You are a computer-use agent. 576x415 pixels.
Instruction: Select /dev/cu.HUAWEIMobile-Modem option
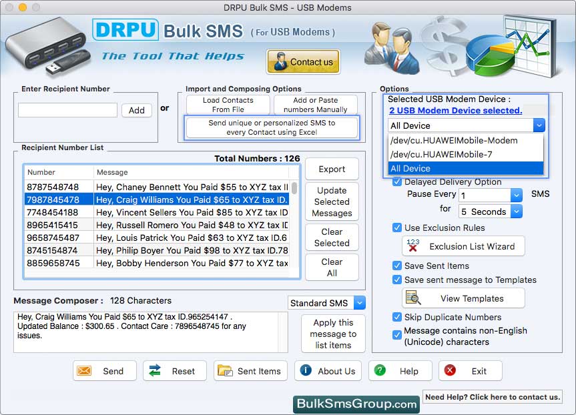coord(465,140)
